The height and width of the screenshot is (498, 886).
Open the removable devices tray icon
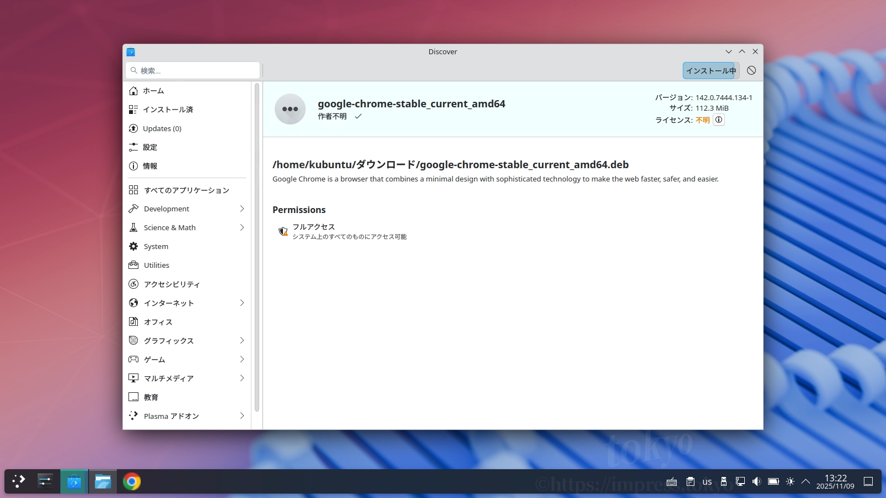[724, 481]
